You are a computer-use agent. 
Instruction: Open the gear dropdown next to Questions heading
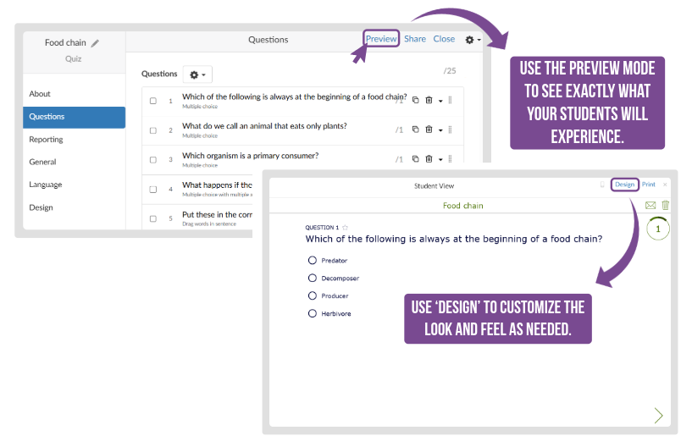click(197, 74)
